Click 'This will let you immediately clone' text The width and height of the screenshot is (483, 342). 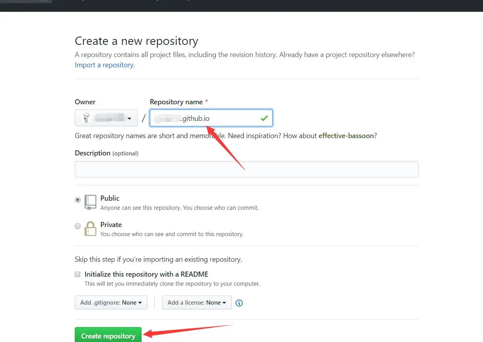(x=172, y=284)
